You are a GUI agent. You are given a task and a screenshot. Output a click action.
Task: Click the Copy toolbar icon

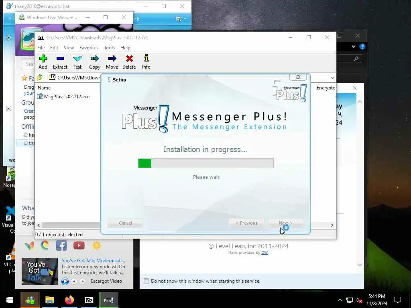coord(95,62)
